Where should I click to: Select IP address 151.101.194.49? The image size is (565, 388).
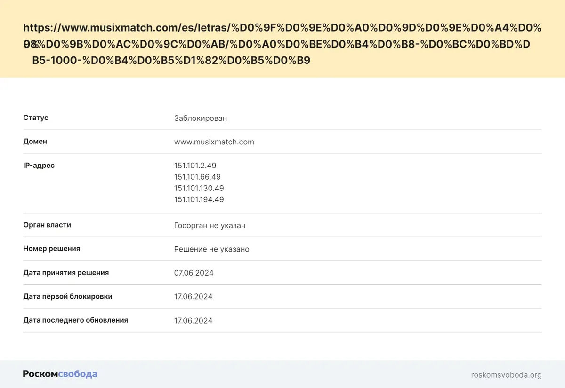(x=199, y=199)
